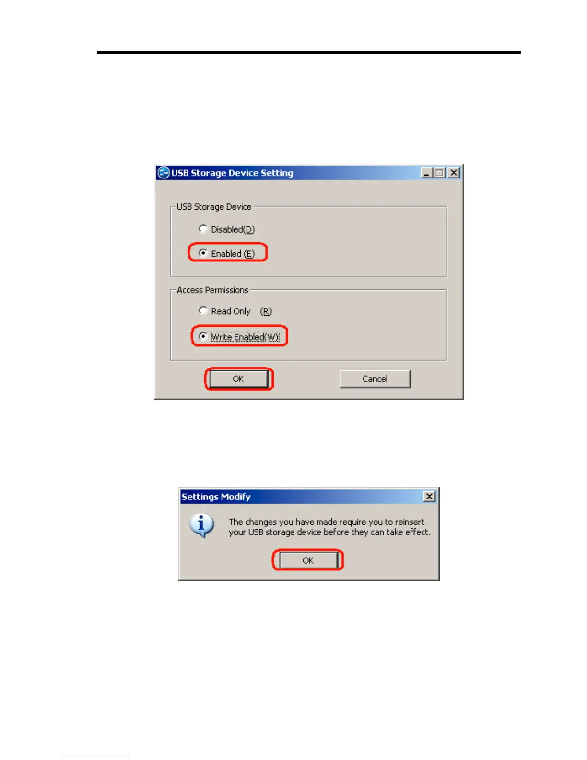Confirm with OK in USB Storage dialog
Image resolution: width=587 pixels, height=760 pixels.
[238, 379]
